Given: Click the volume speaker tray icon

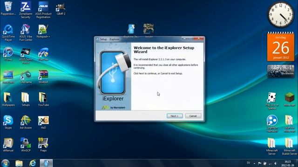Looking at the screenshot, I should click(276, 163).
